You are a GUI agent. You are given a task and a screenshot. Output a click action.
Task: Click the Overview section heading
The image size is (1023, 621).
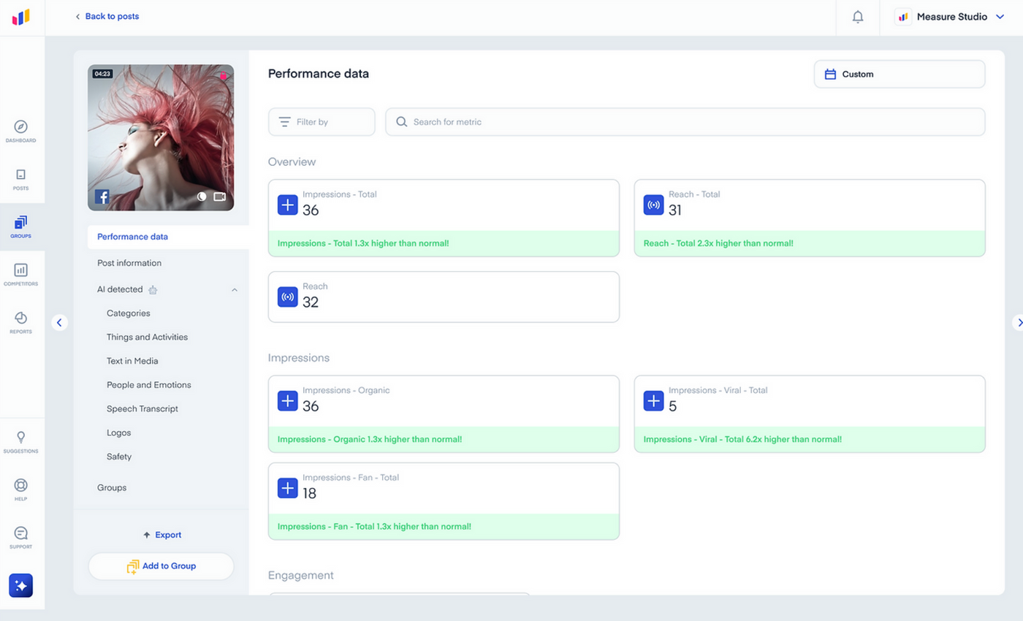coord(292,161)
